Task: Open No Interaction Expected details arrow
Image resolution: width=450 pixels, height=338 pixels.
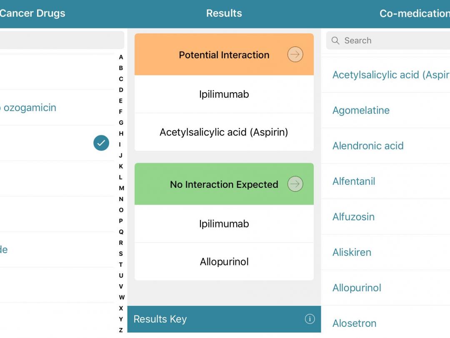Action: coord(295,184)
